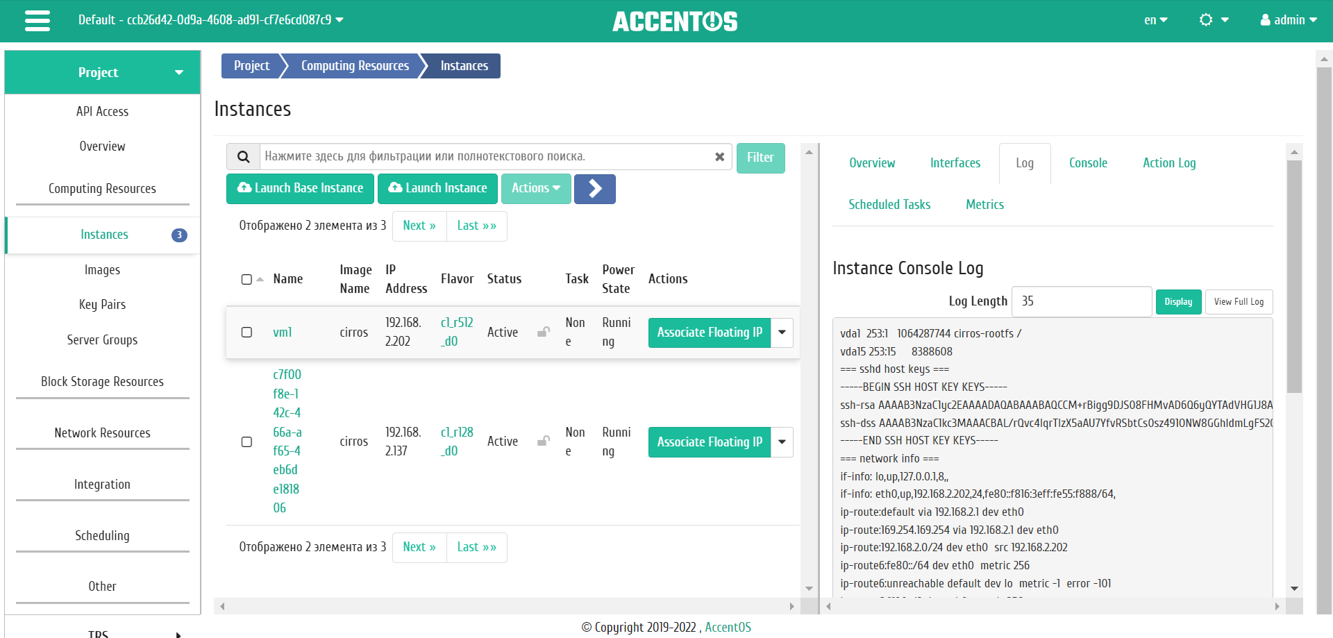Open the en language dropdown

point(1155,20)
